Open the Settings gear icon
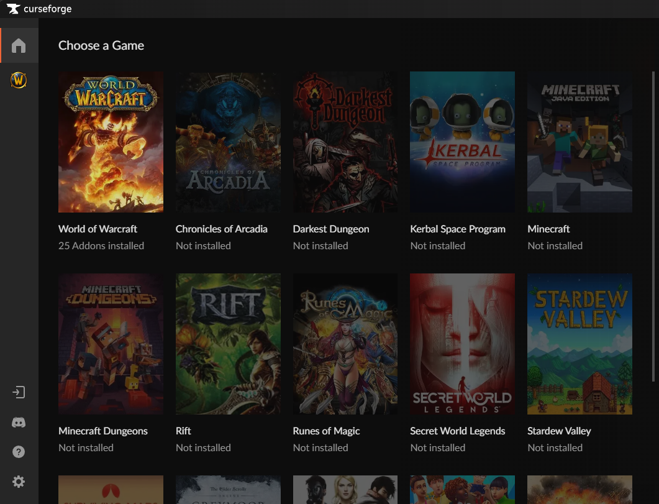This screenshot has width=659, height=504. click(19, 482)
